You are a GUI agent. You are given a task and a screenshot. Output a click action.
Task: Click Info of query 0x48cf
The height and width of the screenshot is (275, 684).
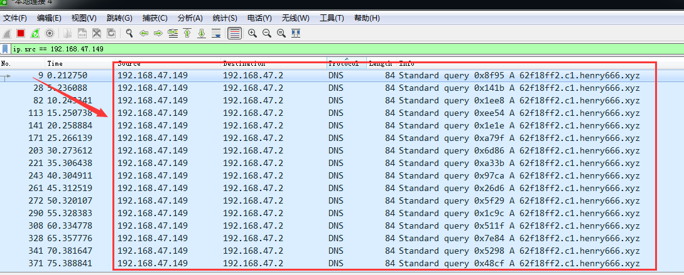coord(519,264)
